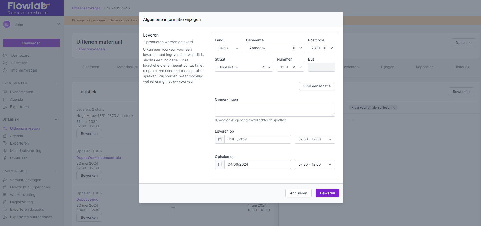Screen dimensions: 481x226
Task: Open the Ophalen op time slot dropdown
Action: tap(315, 164)
